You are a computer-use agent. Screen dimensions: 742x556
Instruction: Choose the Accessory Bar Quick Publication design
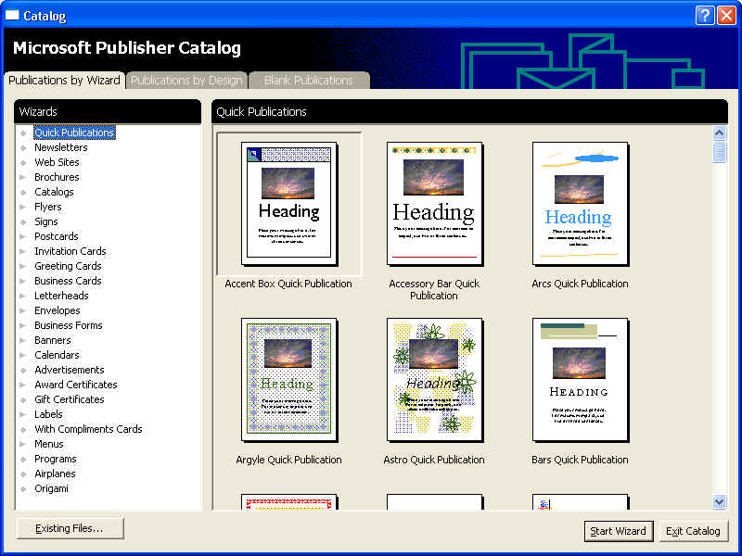pos(434,203)
